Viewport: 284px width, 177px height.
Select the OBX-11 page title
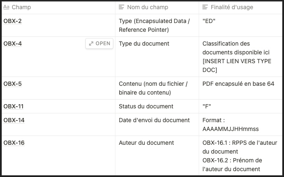(x=13, y=106)
